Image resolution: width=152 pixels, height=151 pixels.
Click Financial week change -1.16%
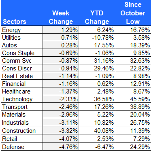pyautogui.click(x=61, y=84)
